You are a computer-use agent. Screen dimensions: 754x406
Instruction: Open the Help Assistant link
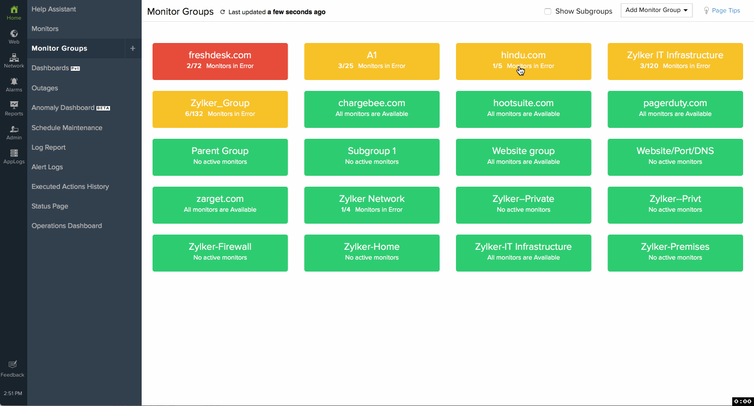point(54,9)
